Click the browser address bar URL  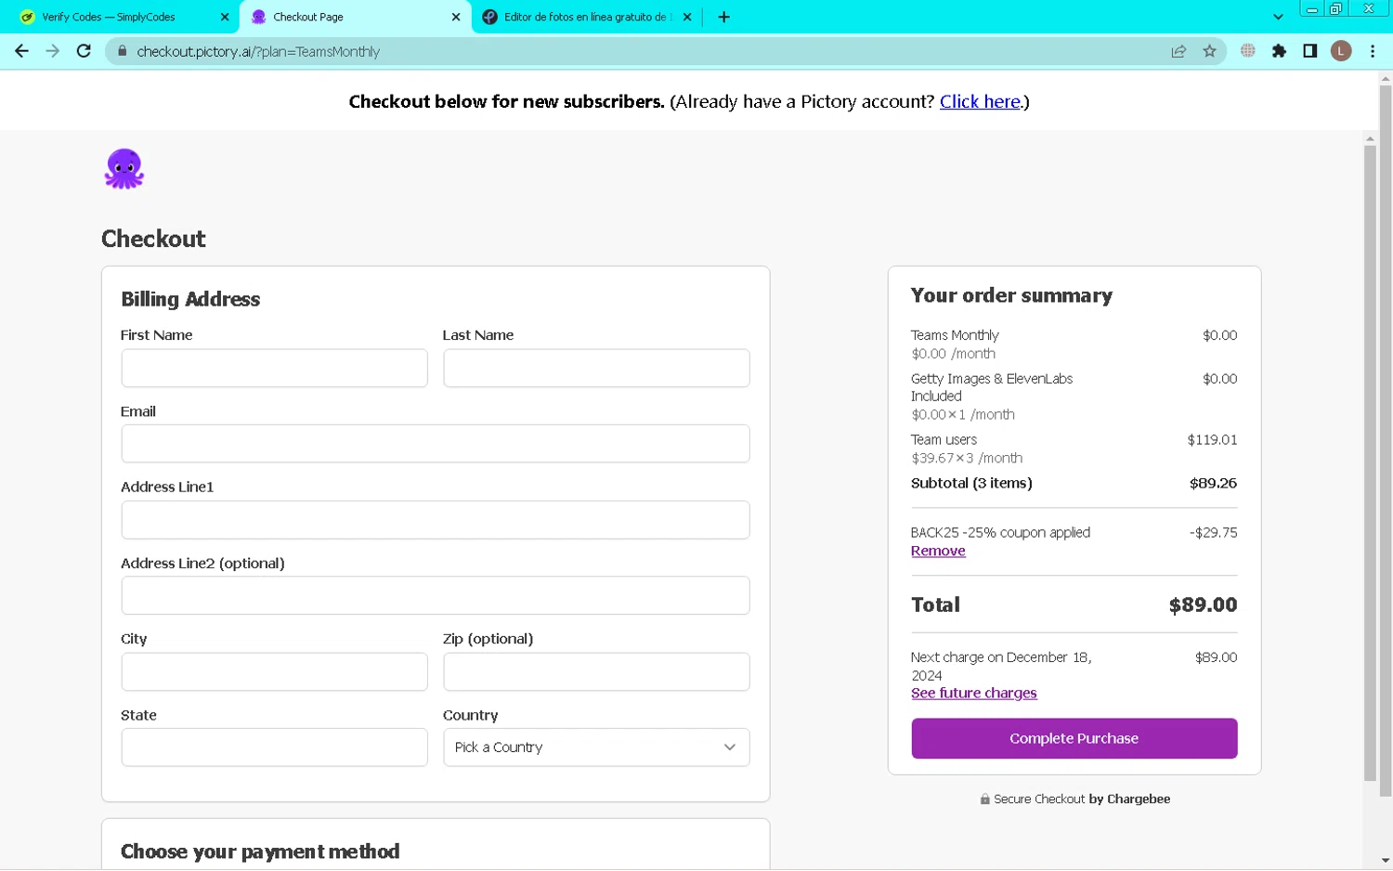pyautogui.click(x=258, y=51)
